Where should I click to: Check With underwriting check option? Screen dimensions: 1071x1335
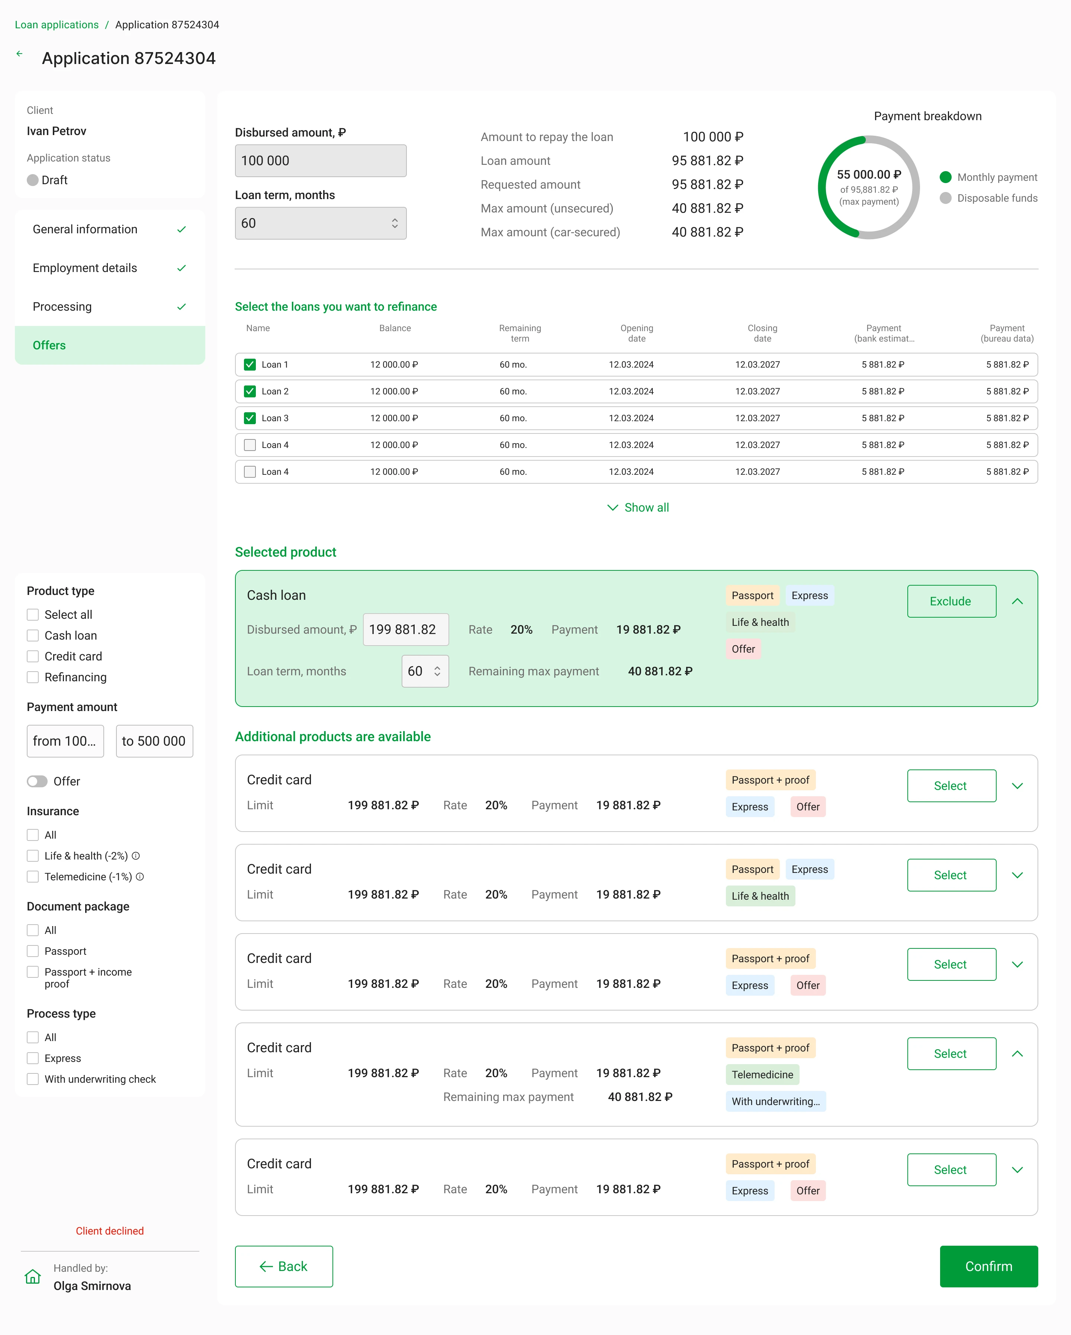point(33,1079)
